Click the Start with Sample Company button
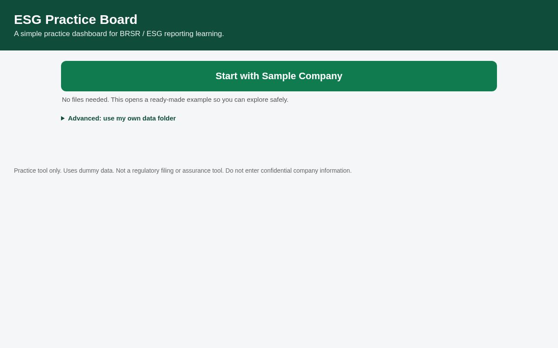 point(279,76)
